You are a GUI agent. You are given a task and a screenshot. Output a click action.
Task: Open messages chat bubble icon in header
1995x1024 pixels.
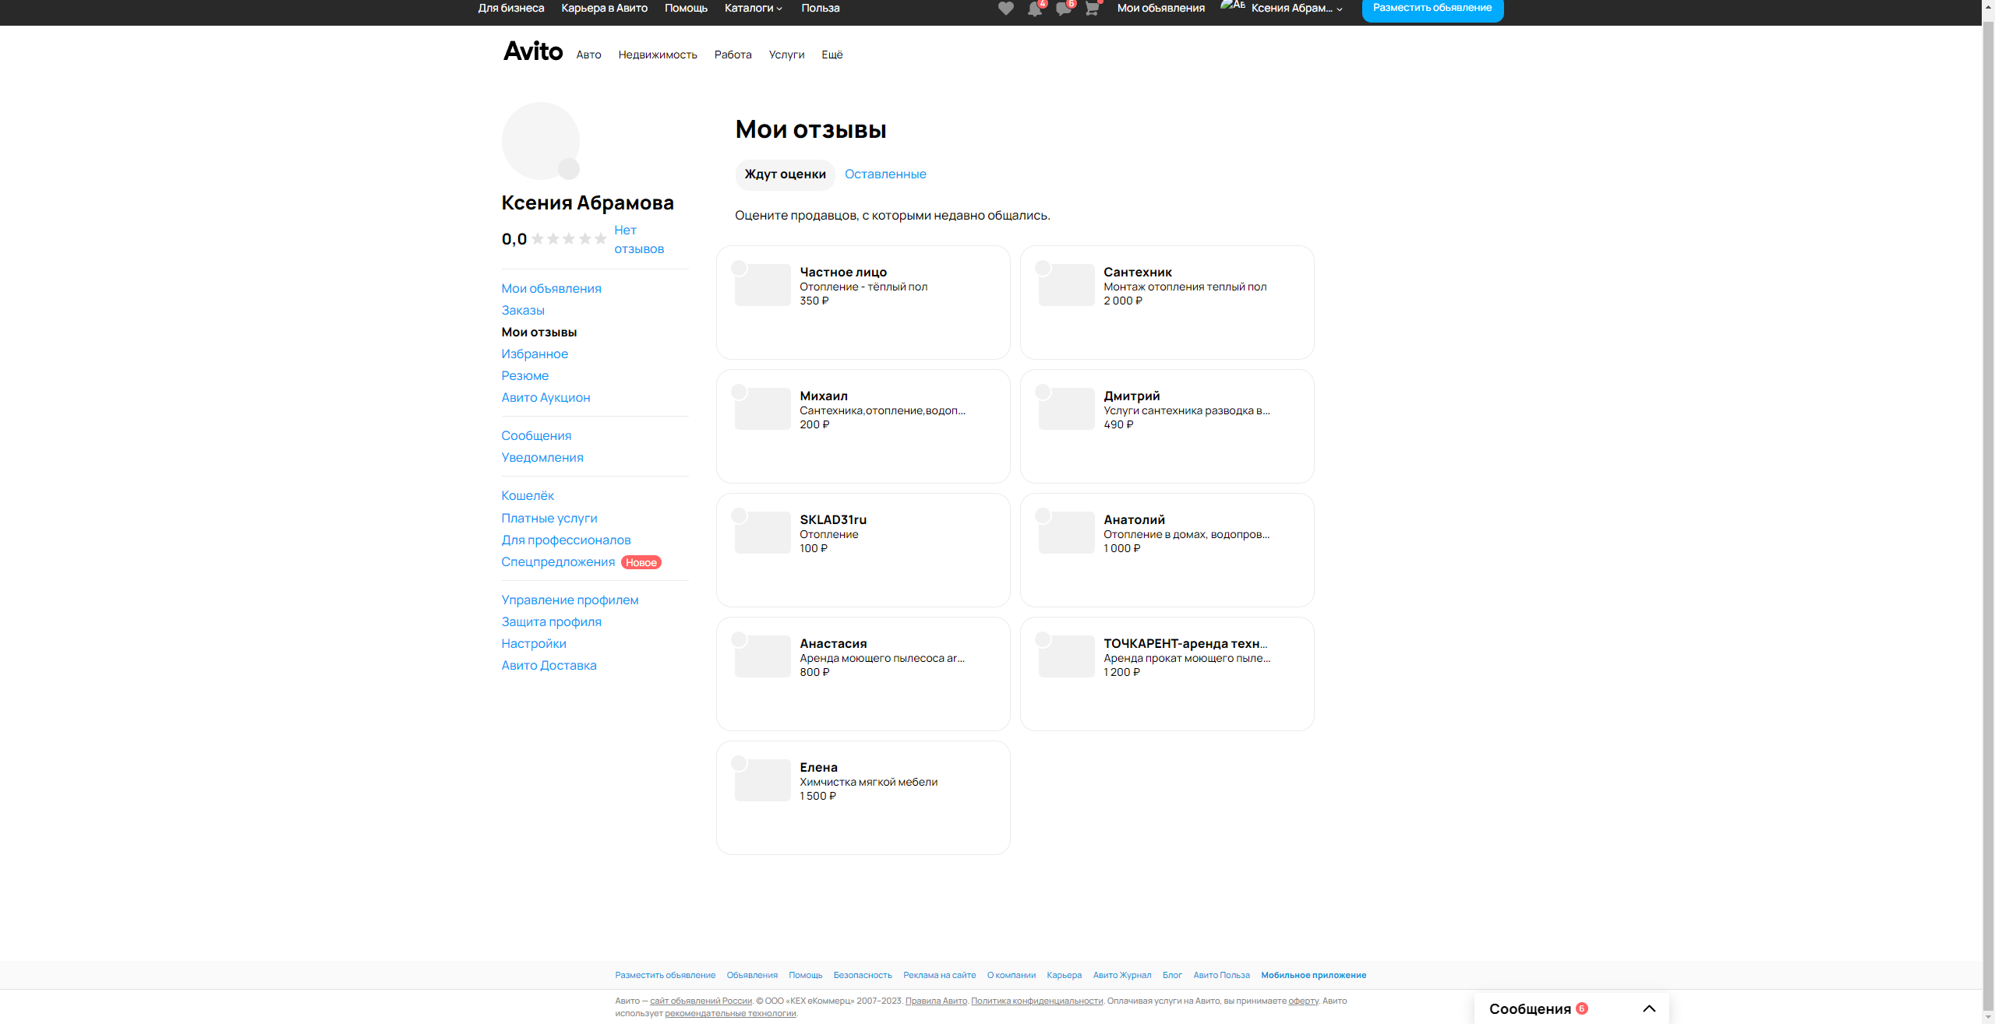pos(1063,9)
